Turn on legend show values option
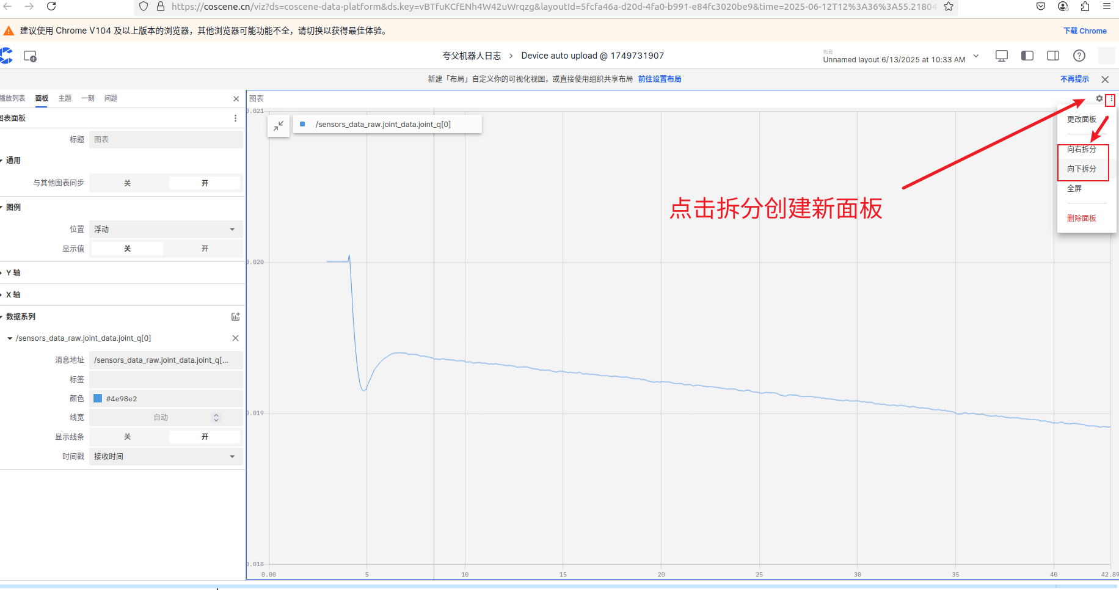The width and height of the screenshot is (1119, 590). [205, 249]
